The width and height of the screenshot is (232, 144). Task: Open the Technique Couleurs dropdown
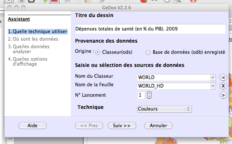[x=164, y=109]
